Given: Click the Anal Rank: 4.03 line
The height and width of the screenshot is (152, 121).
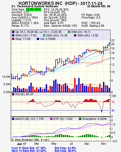Looking at the screenshot, I should (x=54, y=23).
